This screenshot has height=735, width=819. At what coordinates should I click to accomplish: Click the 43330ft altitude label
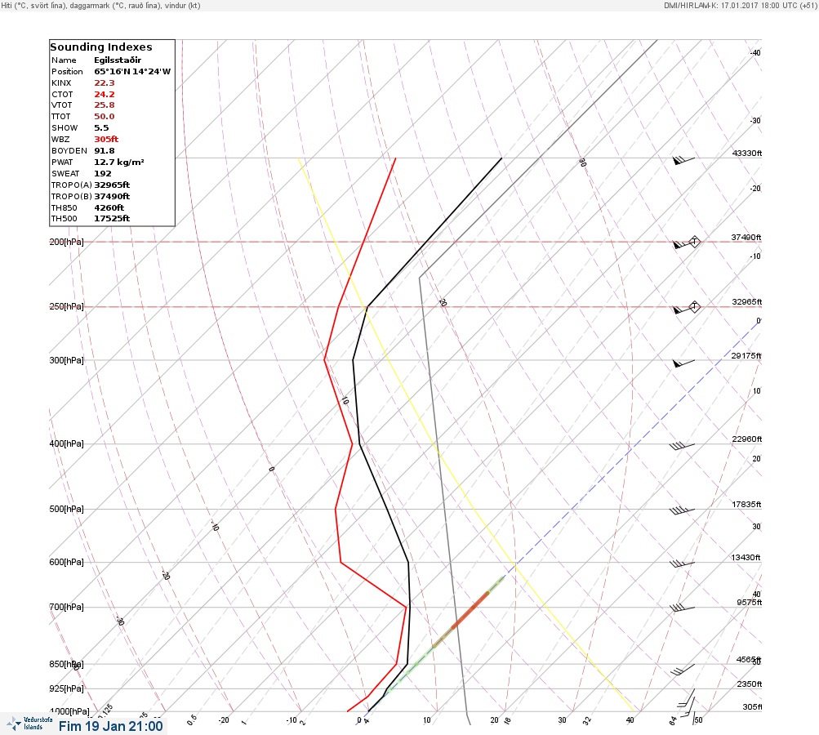click(747, 153)
